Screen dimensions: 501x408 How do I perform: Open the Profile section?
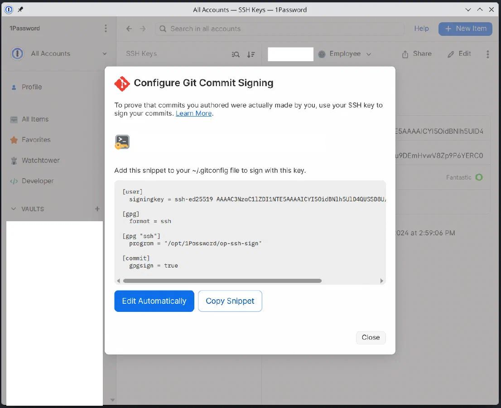pyautogui.click(x=32, y=87)
